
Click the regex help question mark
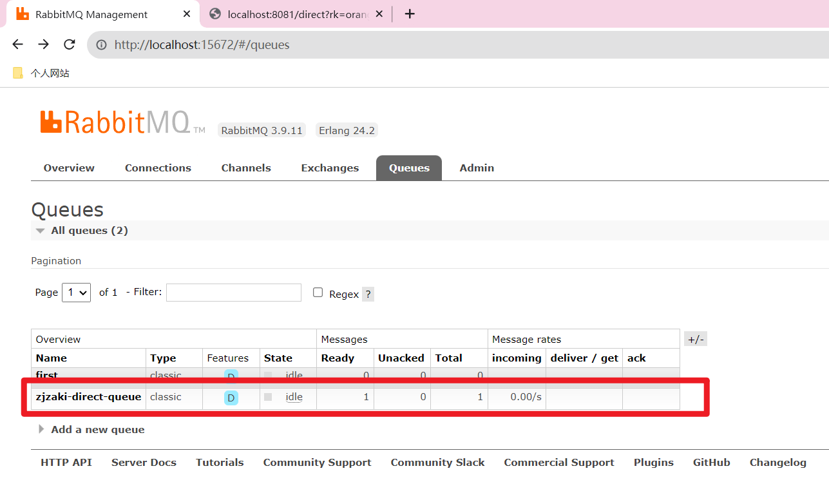point(368,294)
